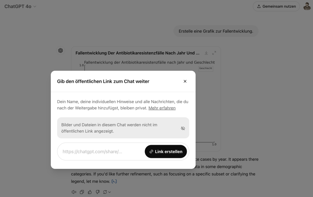Open the user profile avatar menu
The width and height of the screenshot is (313, 197).
[307, 6]
